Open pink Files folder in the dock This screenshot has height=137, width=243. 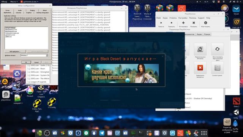coord(110,133)
